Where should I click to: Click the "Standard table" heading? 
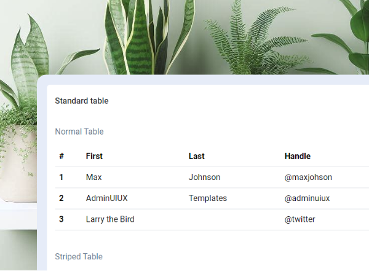82,101
